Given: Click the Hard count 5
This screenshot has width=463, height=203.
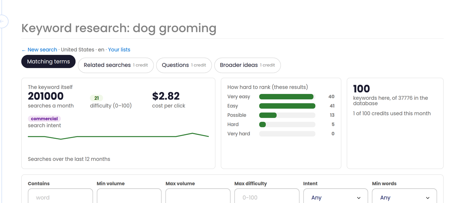Looking at the screenshot, I should (333, 125).
